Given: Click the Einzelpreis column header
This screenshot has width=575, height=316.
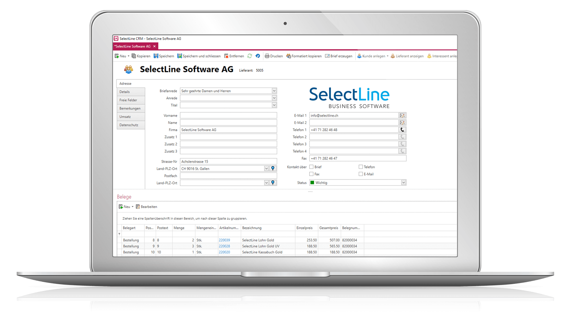Looking at the screenshot, I should [x=306, y=228].
